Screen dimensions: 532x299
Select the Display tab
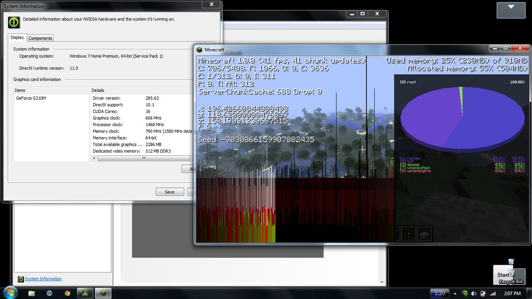pyautogui.click(x=17, y=37)
